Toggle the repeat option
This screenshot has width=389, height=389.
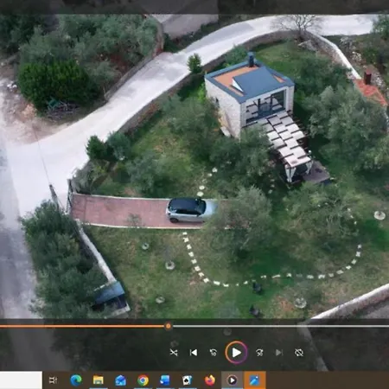tap(299, 353)
